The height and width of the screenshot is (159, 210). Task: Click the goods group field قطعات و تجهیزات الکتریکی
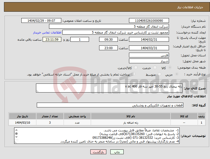110,105
